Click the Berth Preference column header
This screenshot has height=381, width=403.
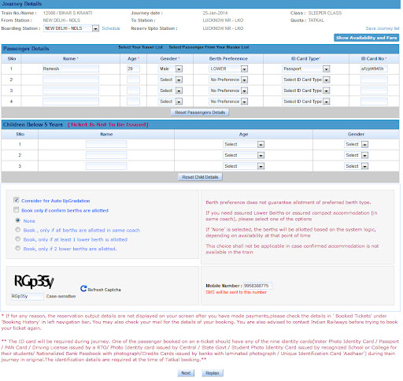click(228, 59)
